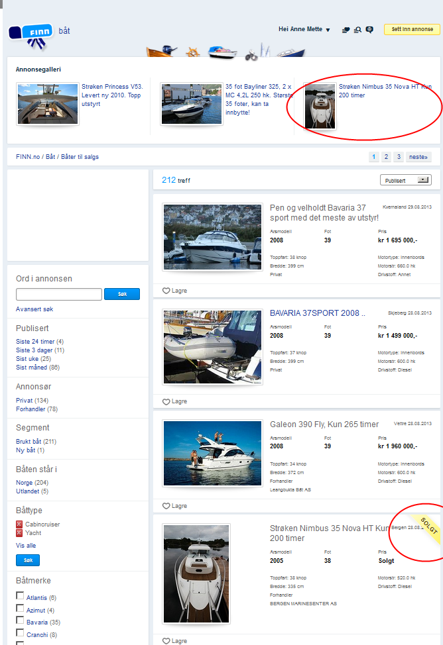Open Galeon 390 Fly listing title
The width and height of the screenshot is (443, 645).
point(324,424)
